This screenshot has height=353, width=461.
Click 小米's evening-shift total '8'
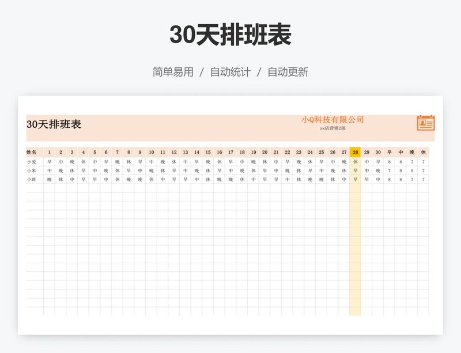pos(412,170)
